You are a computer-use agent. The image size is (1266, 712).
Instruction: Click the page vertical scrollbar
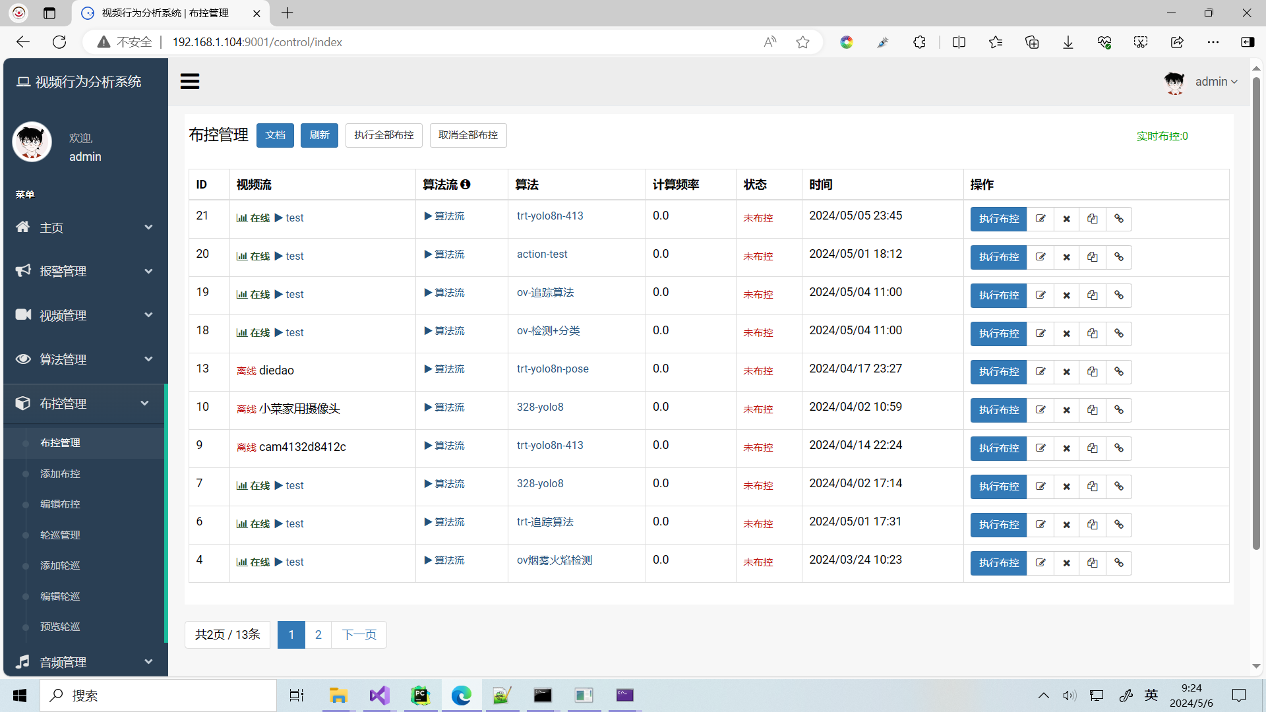point(1256,314)
